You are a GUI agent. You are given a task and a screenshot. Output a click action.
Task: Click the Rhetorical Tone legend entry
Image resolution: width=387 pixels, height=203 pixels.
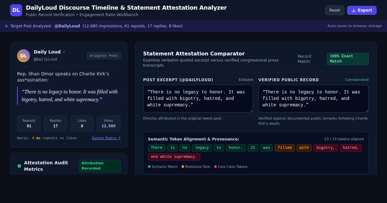tap(196, 167)
